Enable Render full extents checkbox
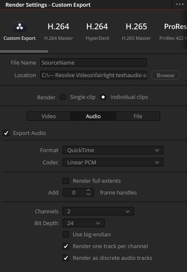The height and width of the screenshot is (272, 187). [x=66, y=181]
